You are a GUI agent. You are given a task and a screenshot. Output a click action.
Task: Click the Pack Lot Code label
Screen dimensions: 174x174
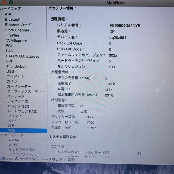click(71, 43)
